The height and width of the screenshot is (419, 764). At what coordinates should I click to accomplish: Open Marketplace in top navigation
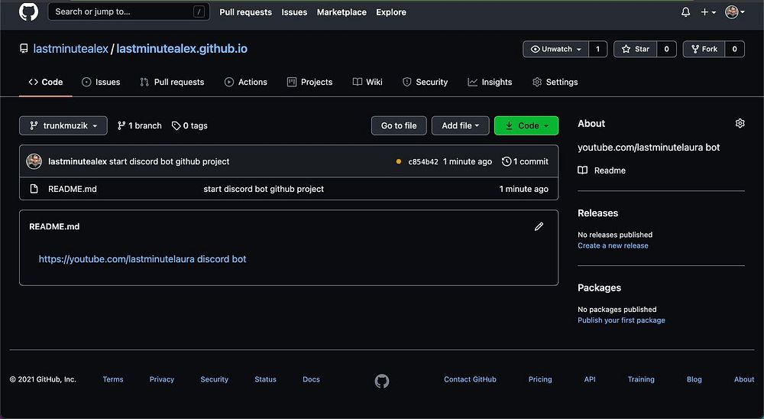click(x=342, y=12)
